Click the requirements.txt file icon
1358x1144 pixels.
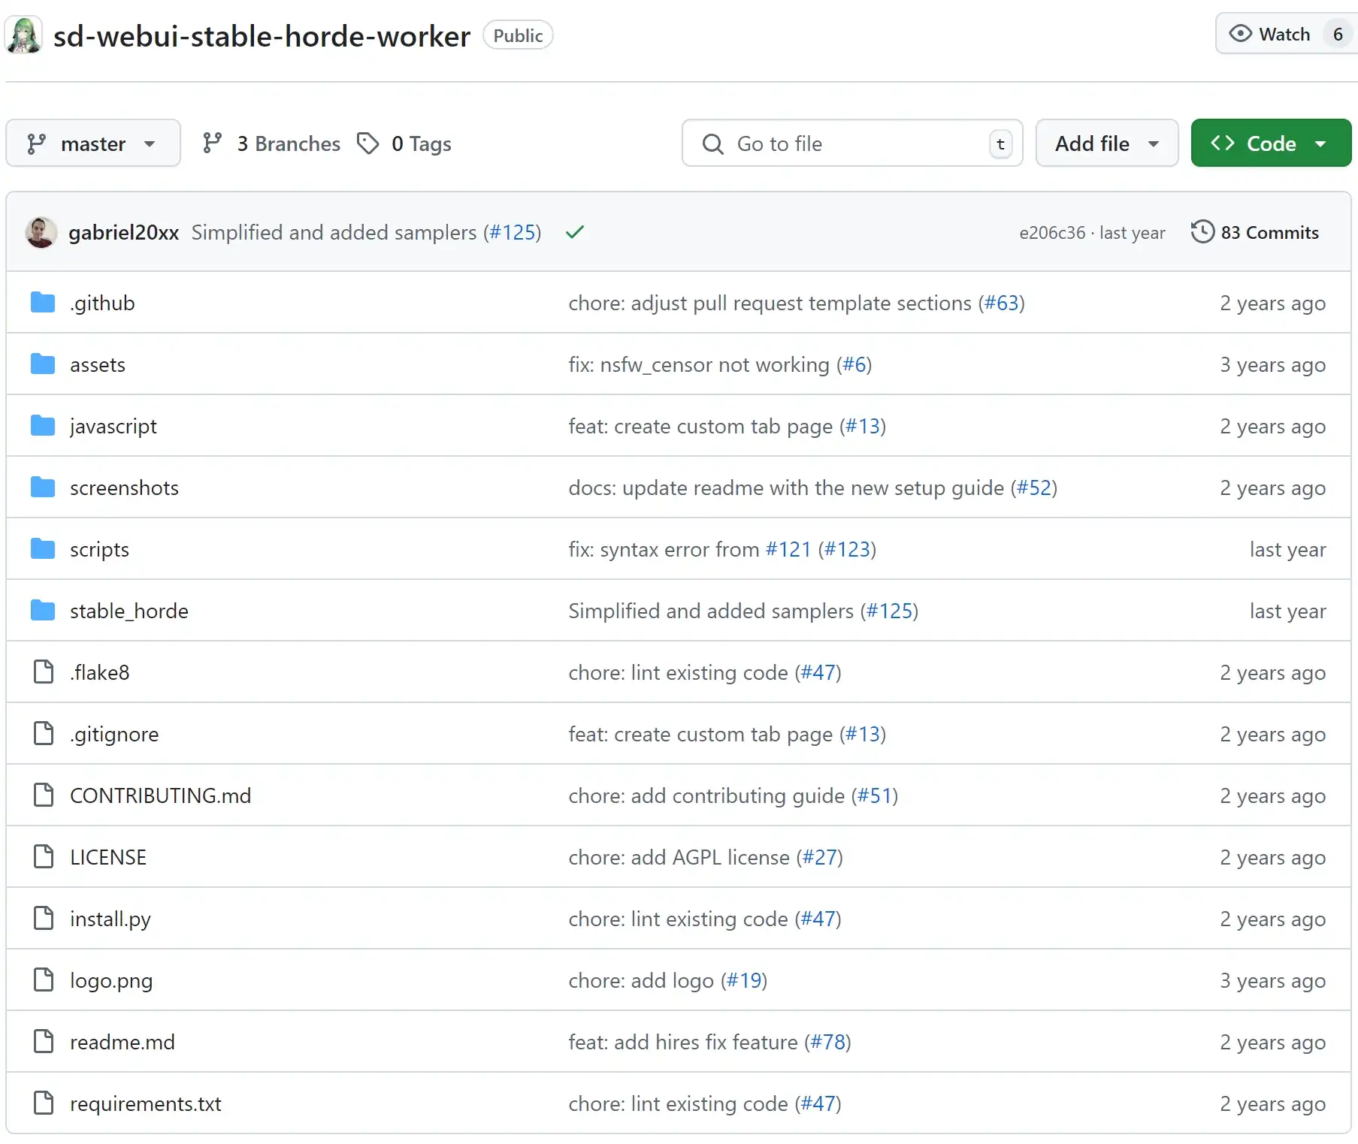[44, 1103]
